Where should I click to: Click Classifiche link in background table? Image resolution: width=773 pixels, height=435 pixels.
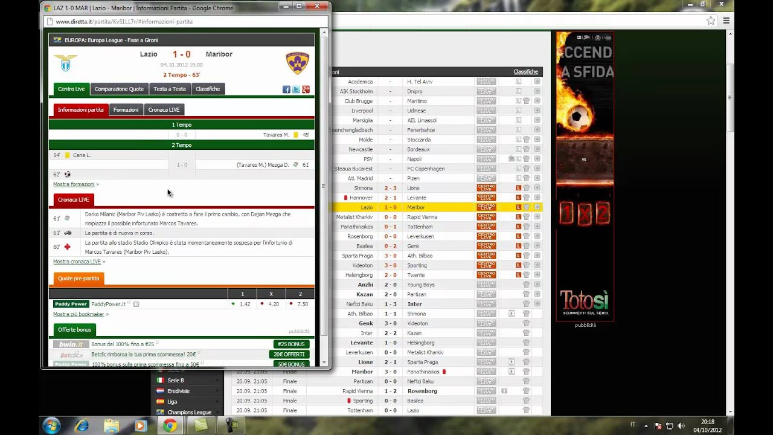[x=525, y=72]
